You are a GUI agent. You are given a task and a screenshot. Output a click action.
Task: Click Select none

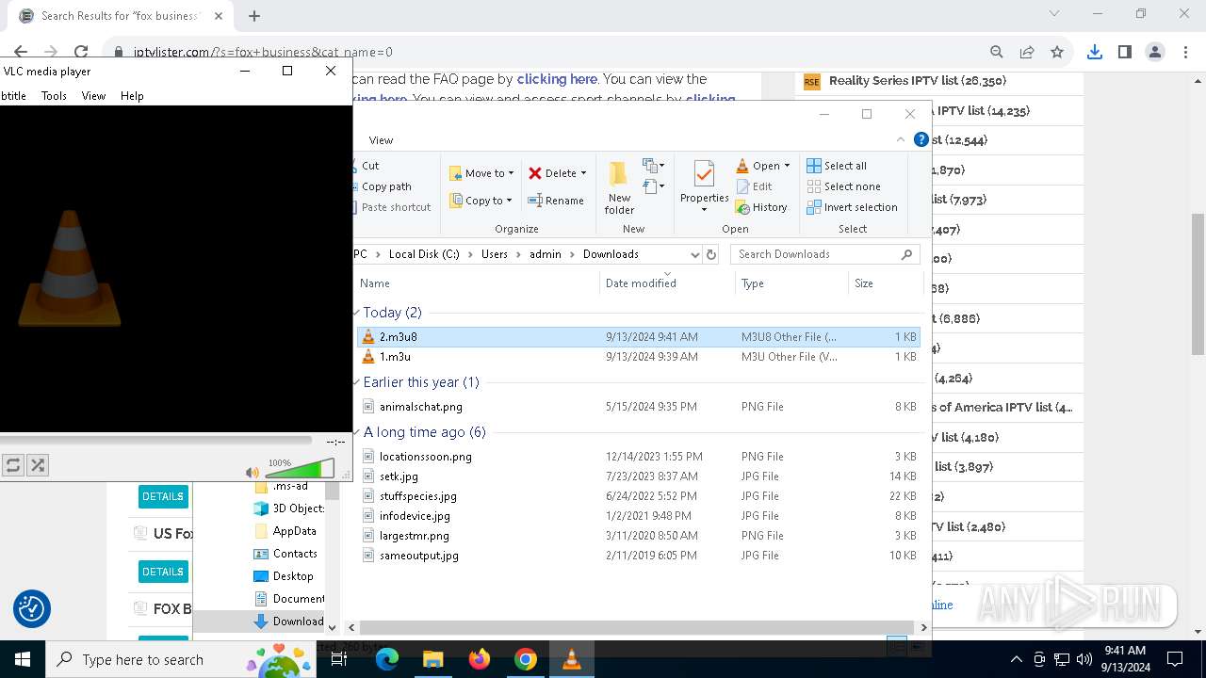(843, 186)
